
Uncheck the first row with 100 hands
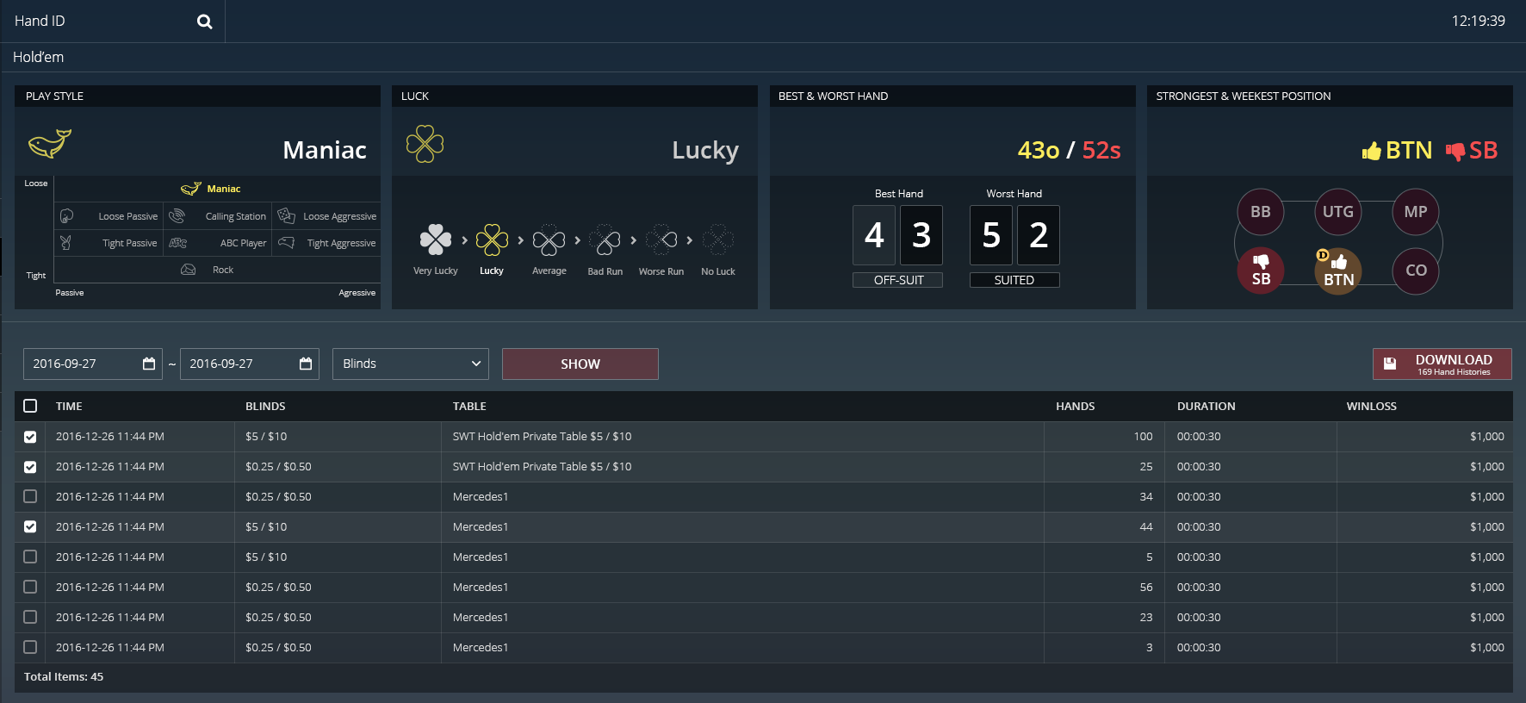click(x=30, y=437)
